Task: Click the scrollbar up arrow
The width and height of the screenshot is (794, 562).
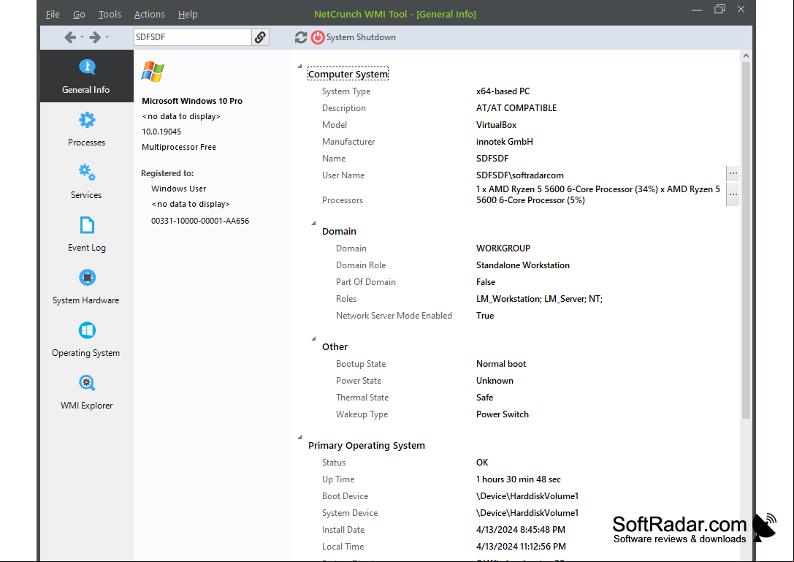Action: [x=746, y=56]
